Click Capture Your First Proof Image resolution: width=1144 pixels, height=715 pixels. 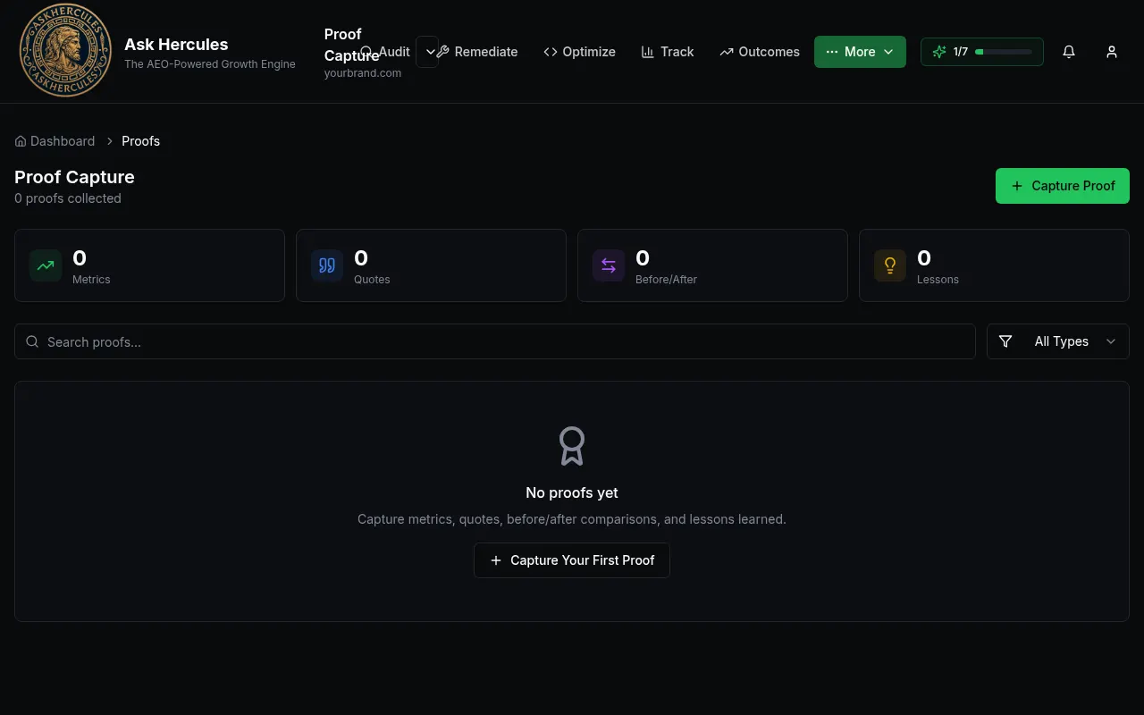pos(572,560)
